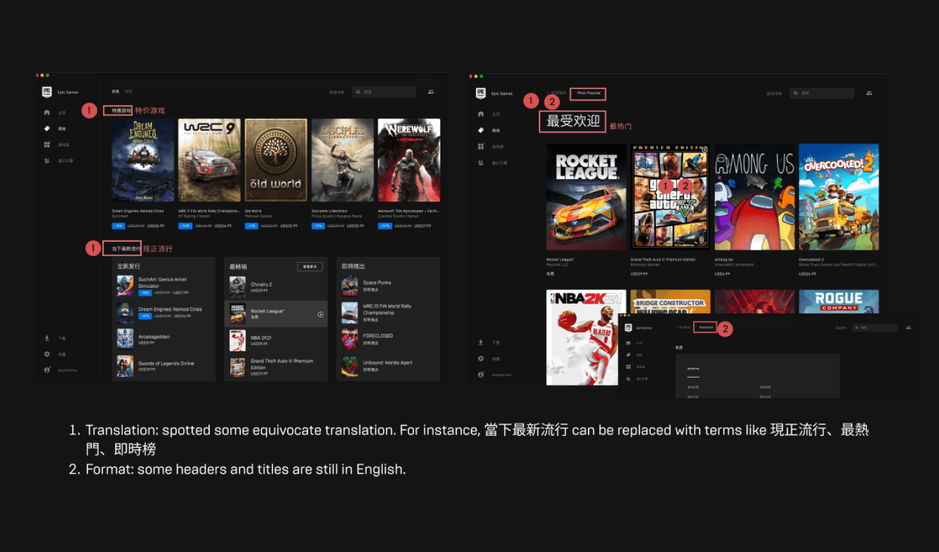Click profile avatar in Most Popular window sidebar
This screenshot has height=552, width=939.
(481, 374)
